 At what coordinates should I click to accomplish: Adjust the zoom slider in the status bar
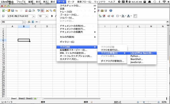[144, 102]
